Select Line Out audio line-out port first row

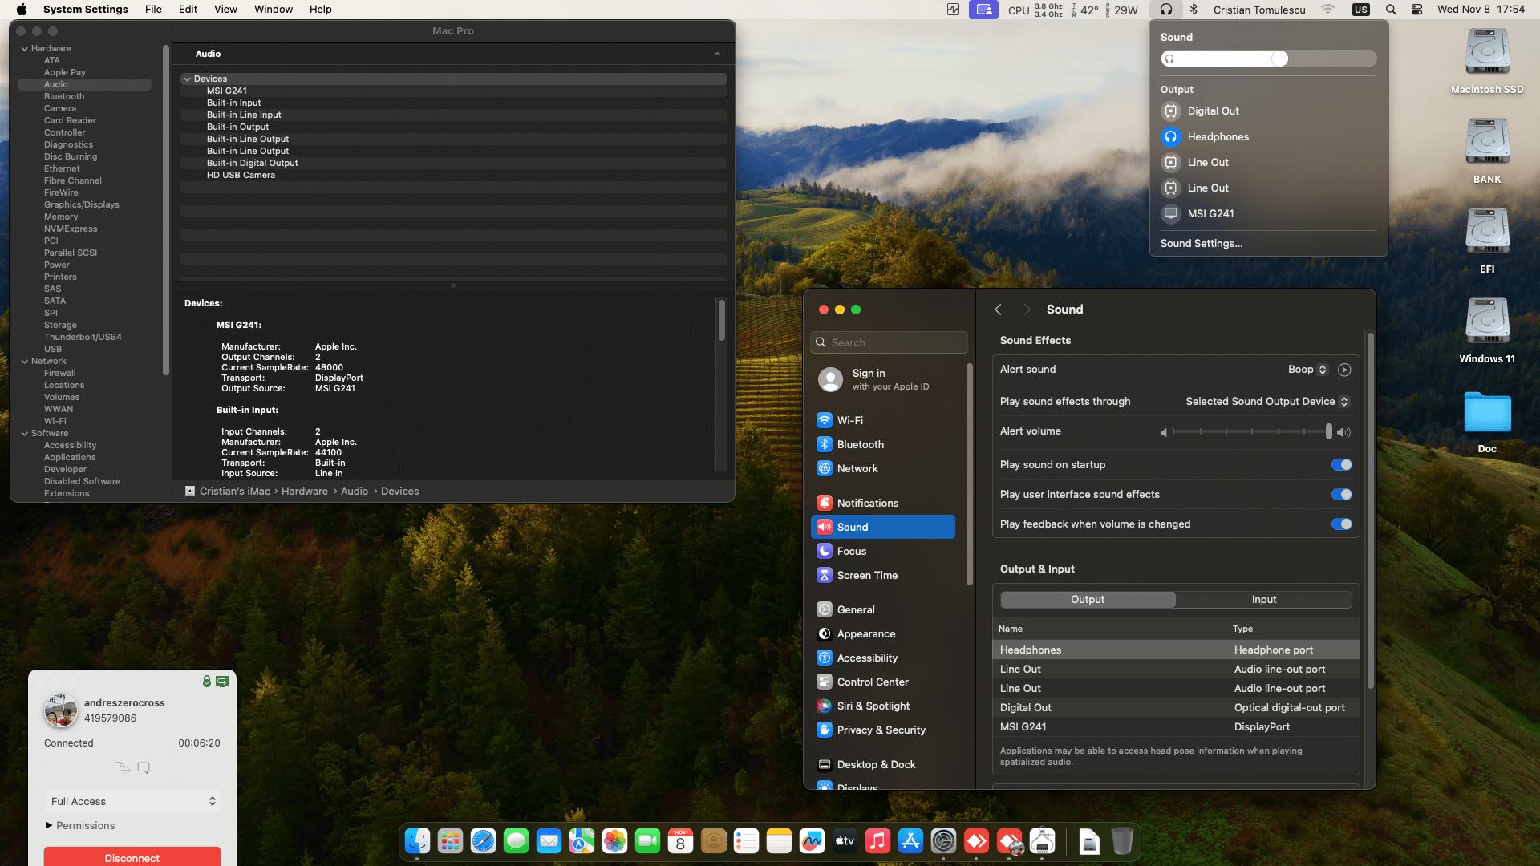click(x=1176, y=670)
